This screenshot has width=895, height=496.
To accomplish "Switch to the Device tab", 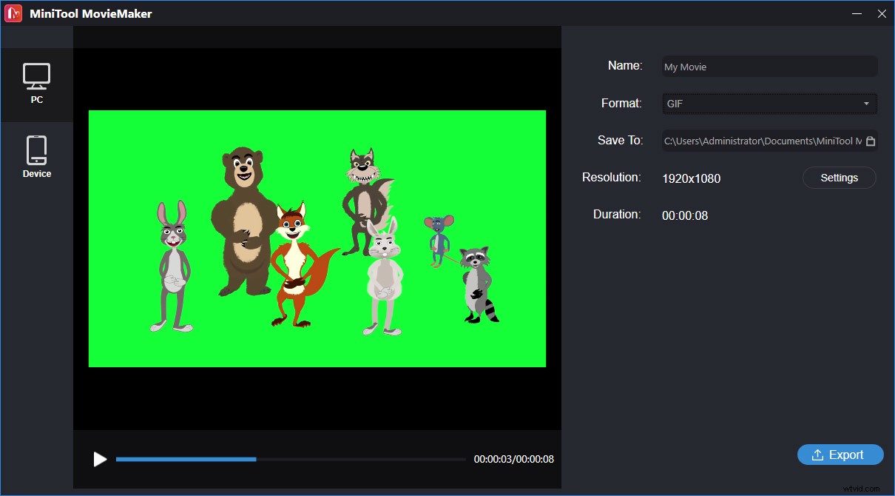I will coord(37,155).
